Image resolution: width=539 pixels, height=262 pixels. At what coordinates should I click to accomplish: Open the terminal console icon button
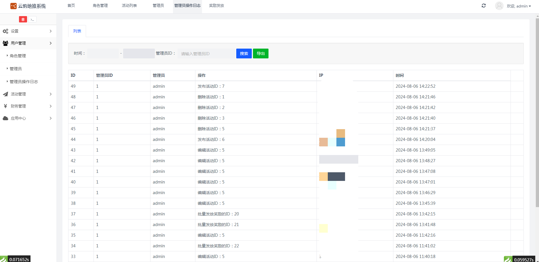[x=32, y=19]
